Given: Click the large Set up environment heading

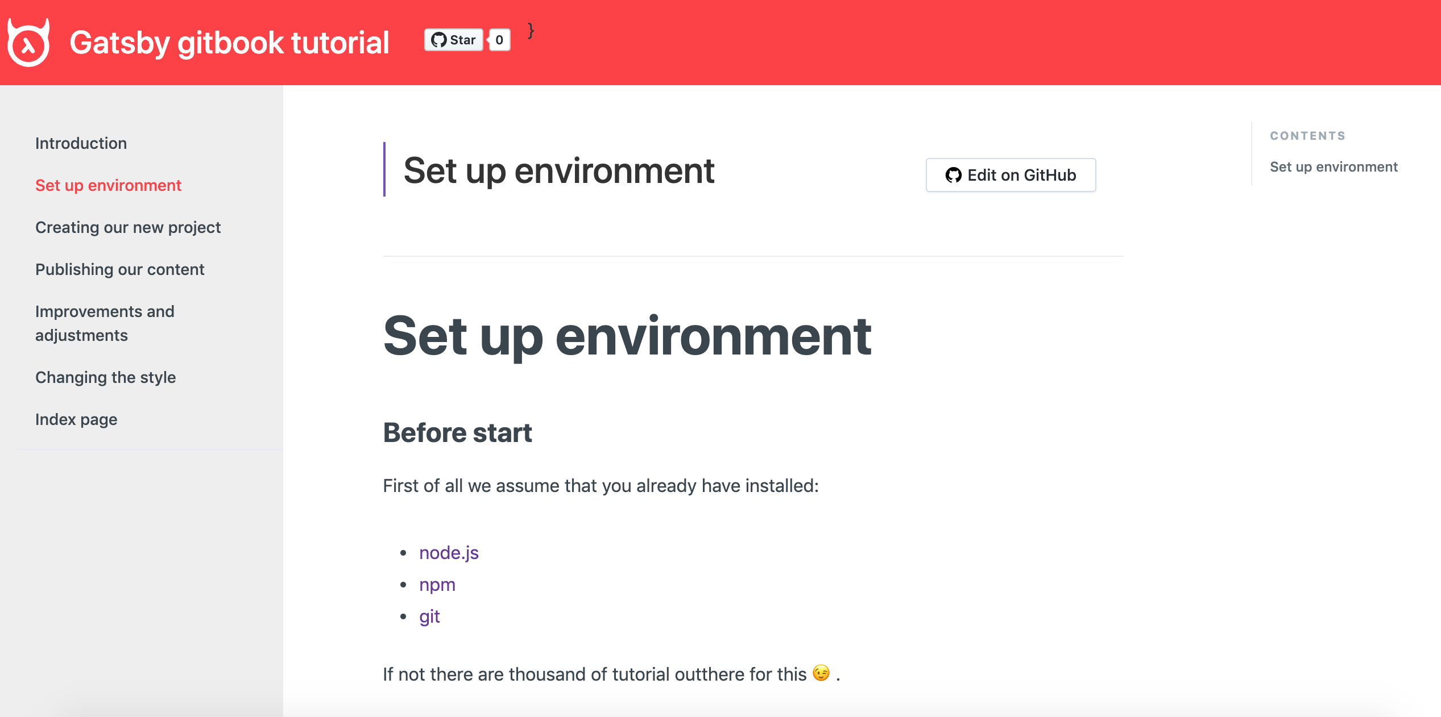Looking at the screenshot, I should pyautogui.click(x=627, y=337).
